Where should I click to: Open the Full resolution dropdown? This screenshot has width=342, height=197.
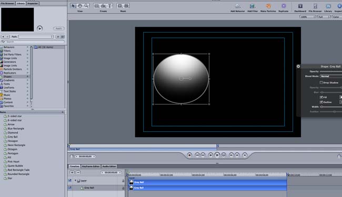(324, 17)
